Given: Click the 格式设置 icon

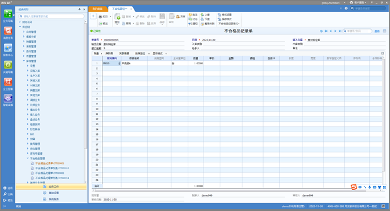Looking at the screenshot, I should click(x=220, y=15).
